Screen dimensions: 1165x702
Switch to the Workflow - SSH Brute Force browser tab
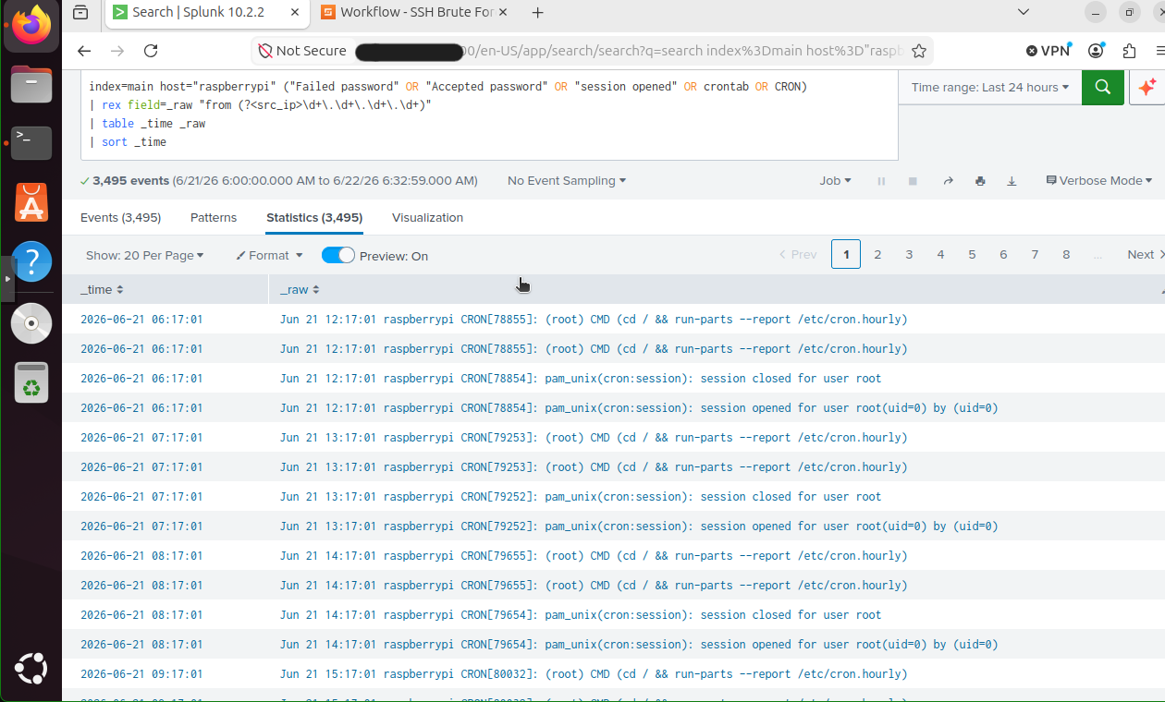click(x=415, y=12)
